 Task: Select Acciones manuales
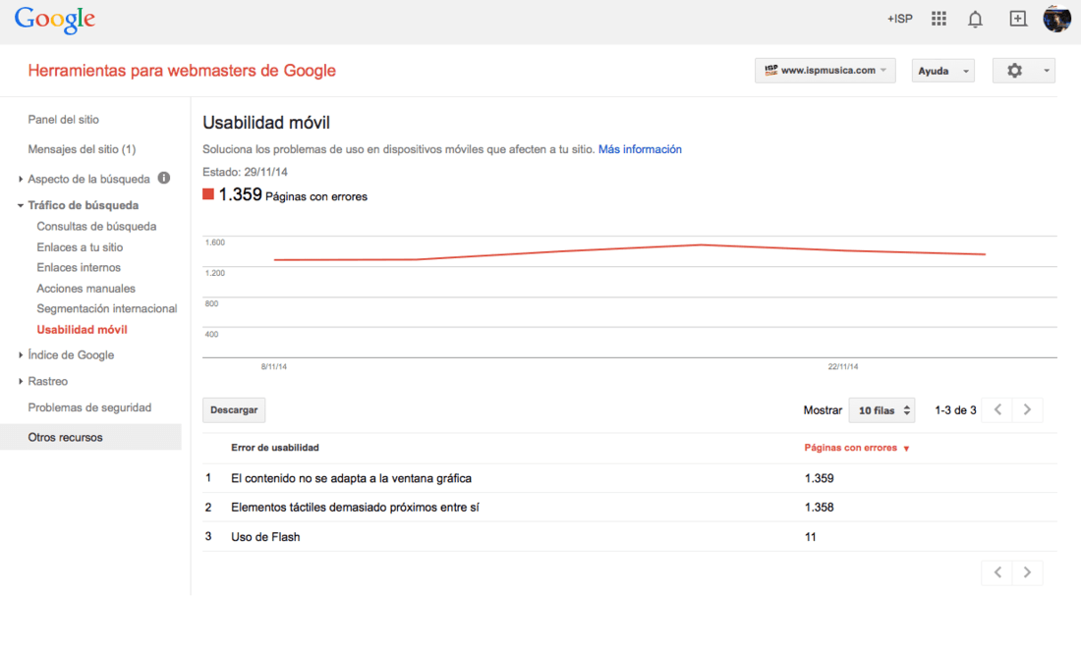click(86, 288)
